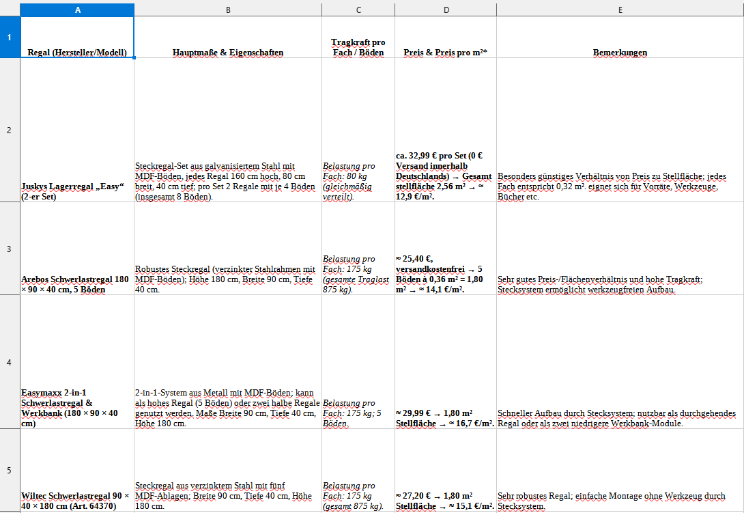Select column E header
This screenshot has width=744, height=513.
[x=620, y=10]
